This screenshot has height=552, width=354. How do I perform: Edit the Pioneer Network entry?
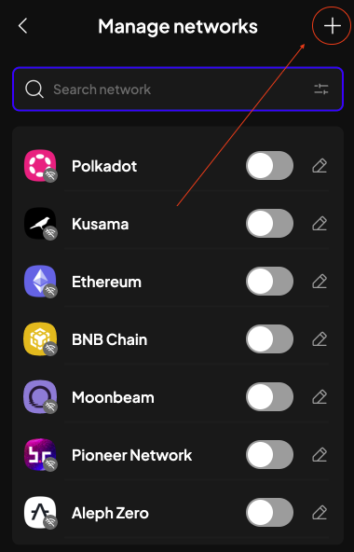pyautogui.click(x=320, y=454)
